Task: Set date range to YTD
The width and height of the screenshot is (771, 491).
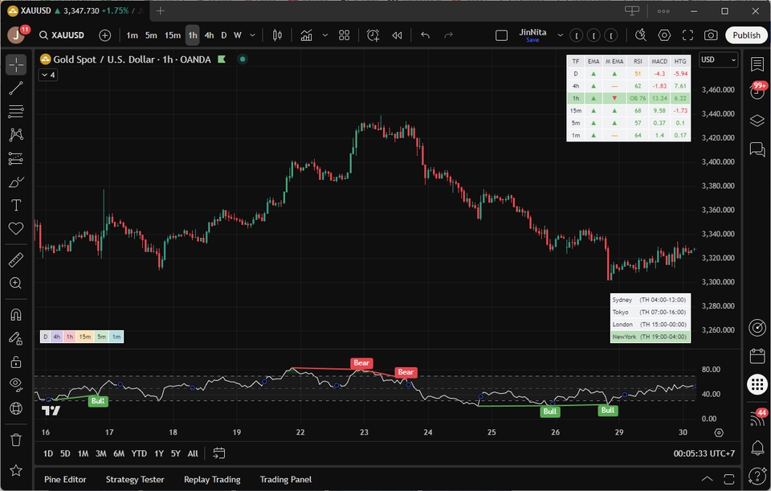Action: (x=139, y=453)
